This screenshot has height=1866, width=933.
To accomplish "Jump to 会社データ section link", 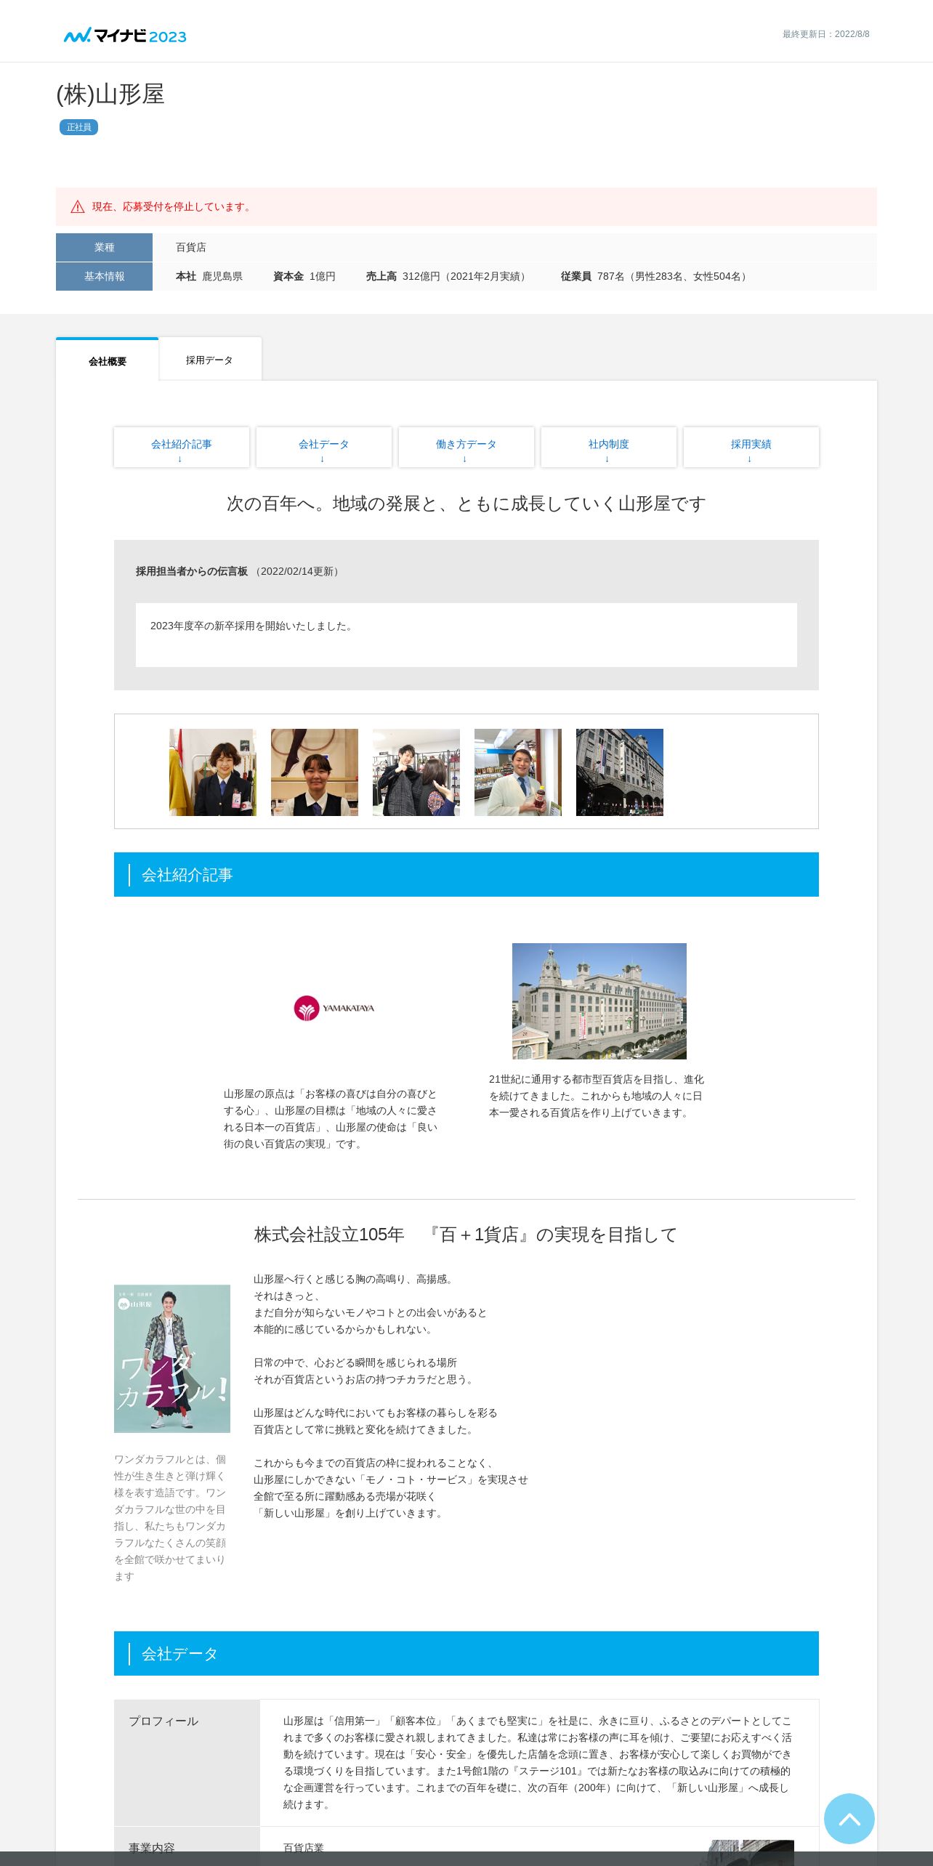I will (324, 448).
